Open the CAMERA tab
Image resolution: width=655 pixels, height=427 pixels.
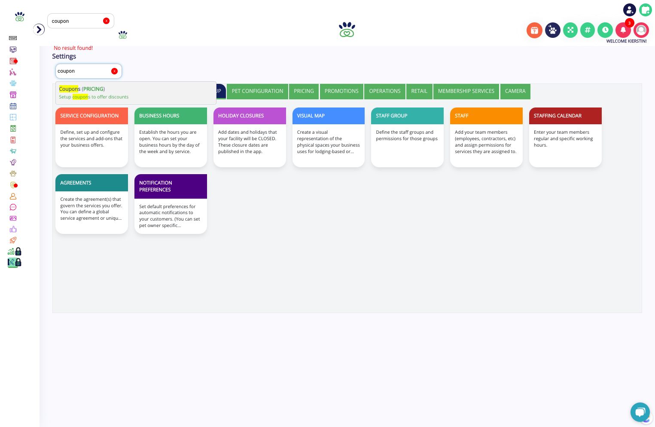515,91
